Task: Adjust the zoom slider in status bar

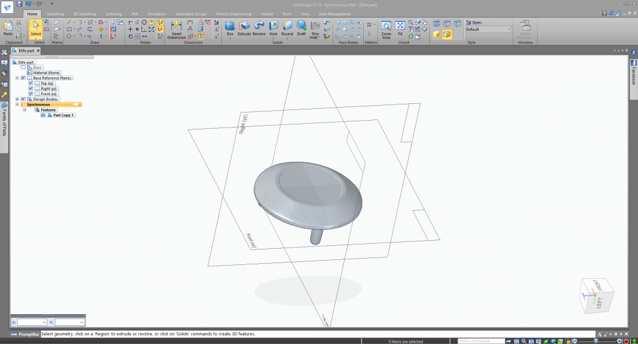Action: 596,341
